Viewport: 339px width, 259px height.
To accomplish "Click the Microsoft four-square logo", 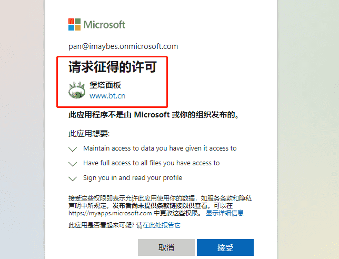I will coord(74,24).
